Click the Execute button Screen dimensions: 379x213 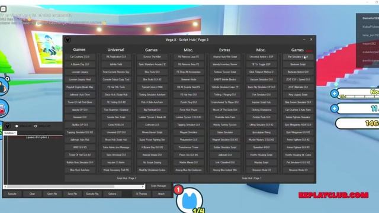click(x=12, y=193)
